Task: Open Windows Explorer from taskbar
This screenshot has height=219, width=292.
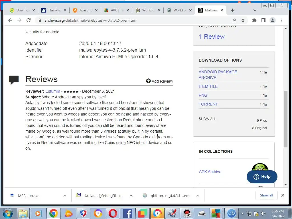Action: point(23,213)
